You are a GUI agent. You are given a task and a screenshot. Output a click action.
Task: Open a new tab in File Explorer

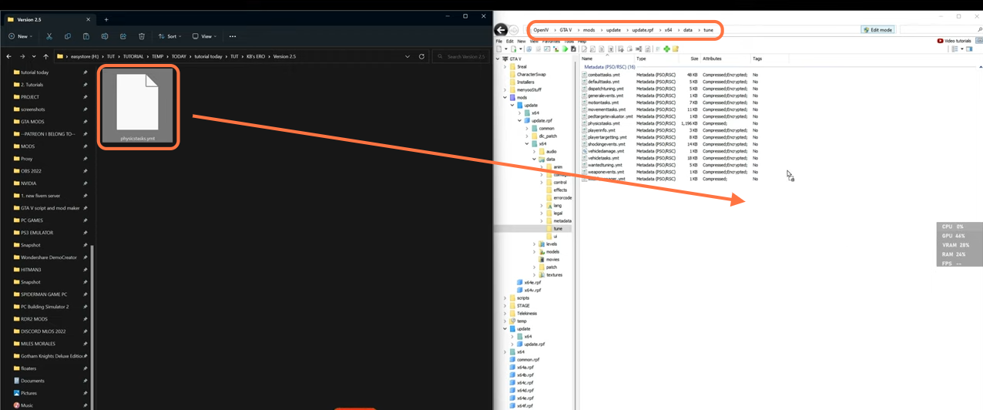click(x=106, y=19)
